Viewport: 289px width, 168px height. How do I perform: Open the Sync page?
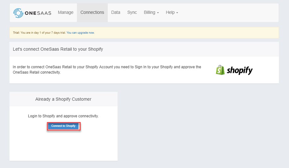pyautogui.click(x=132, y=13)
